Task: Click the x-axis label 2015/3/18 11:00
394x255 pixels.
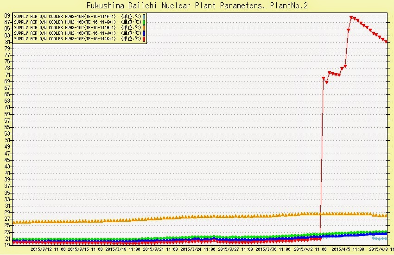Action: click(x=123, y=249)
